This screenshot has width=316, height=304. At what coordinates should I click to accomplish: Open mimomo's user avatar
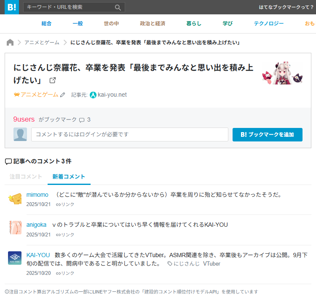coord(15,198)
